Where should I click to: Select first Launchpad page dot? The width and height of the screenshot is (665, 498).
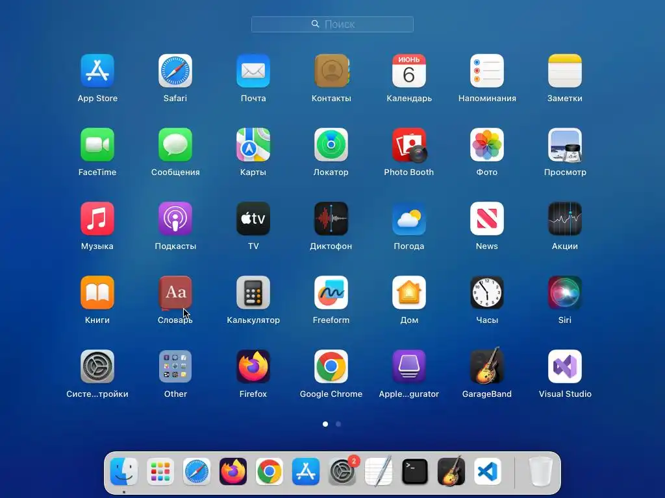[325, 424]
